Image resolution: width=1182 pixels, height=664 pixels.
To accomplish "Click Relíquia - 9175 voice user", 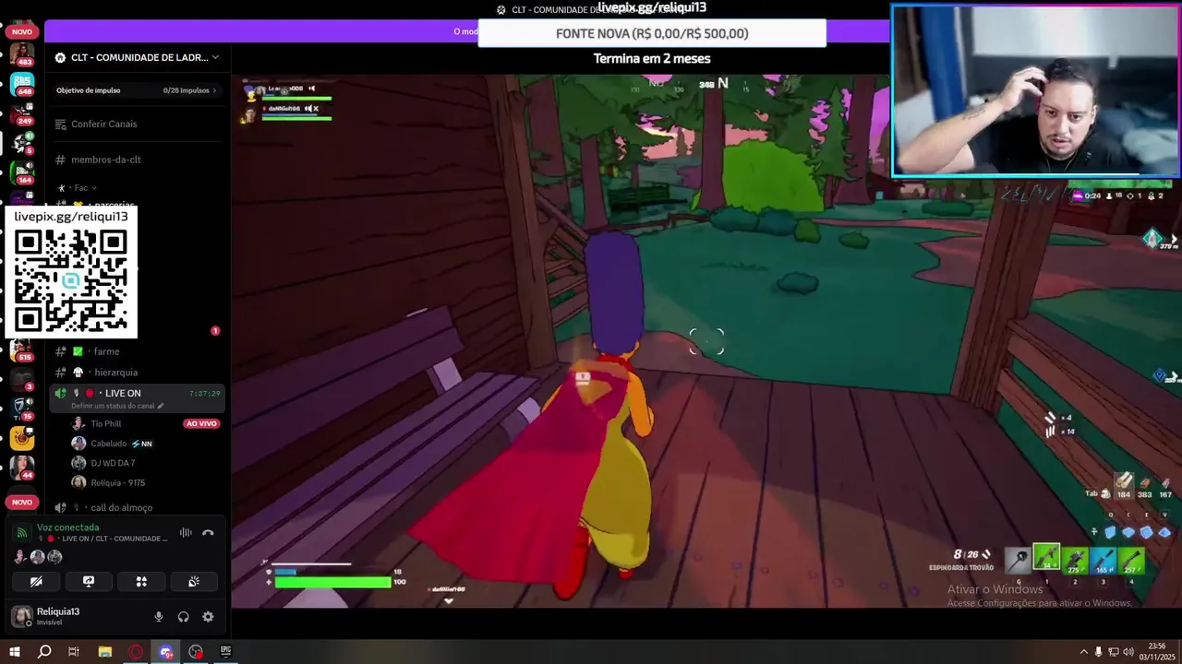I will coord(117,482).
